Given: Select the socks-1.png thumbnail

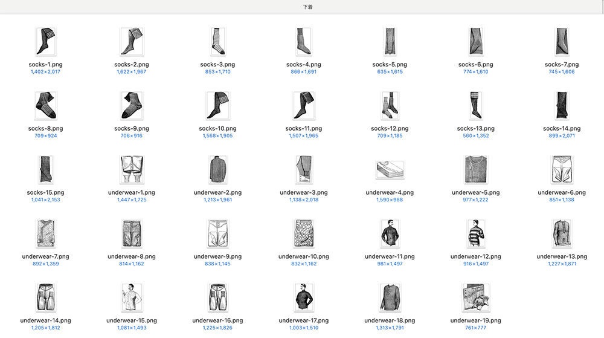Looking at the screenshot, I should (45, 41).
